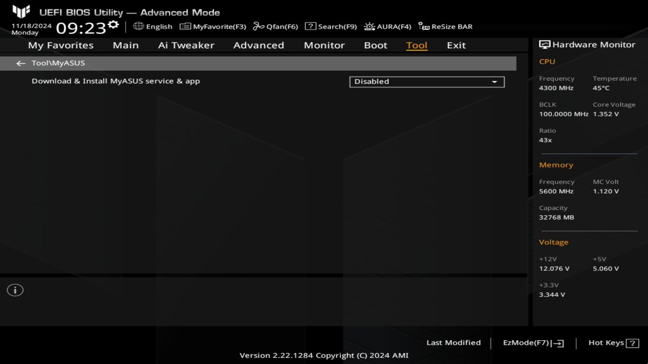Screen dimensions: 648x364
Task: Click the 09:23 clock display
Action: click(81, 27)
